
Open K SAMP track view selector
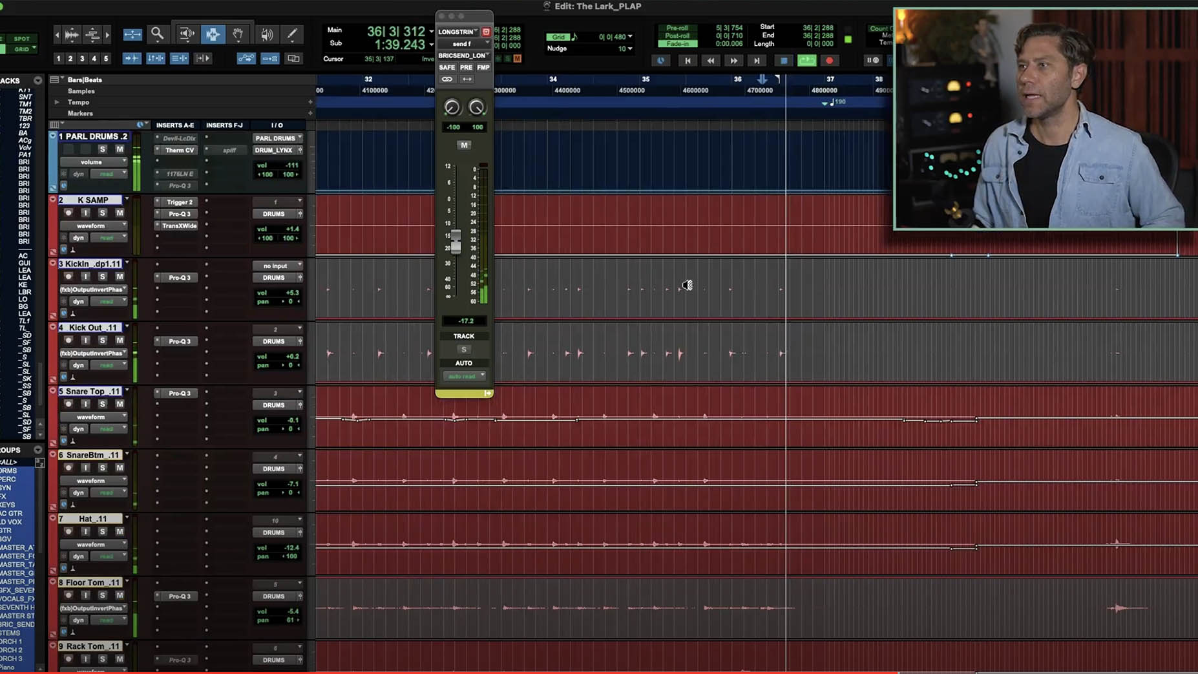(x=93, y=226)
